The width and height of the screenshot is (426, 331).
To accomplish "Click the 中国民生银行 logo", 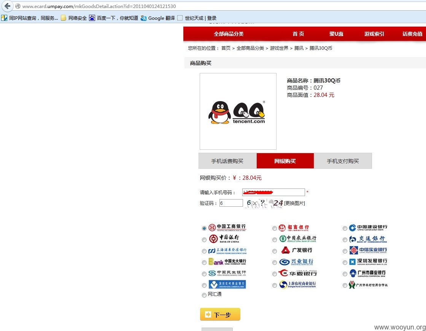I will pos(227,273).
